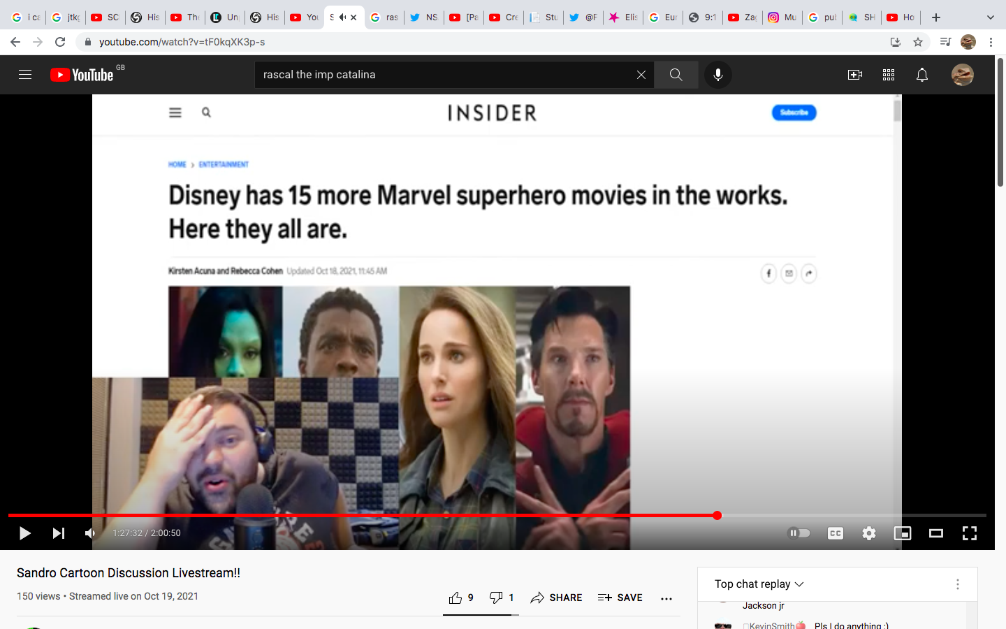Screen dimensions: 1006x629
Task: Go back in browser
Action: 15,42
